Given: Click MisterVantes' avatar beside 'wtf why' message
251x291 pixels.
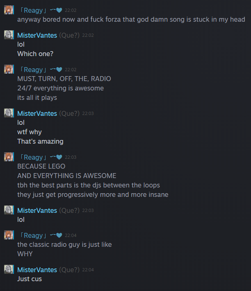Looking at the screenshot, I should 9,113.
